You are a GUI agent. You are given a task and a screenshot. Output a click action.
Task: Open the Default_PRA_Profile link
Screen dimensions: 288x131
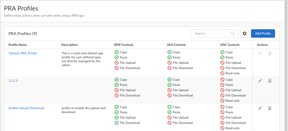[23, 53]
